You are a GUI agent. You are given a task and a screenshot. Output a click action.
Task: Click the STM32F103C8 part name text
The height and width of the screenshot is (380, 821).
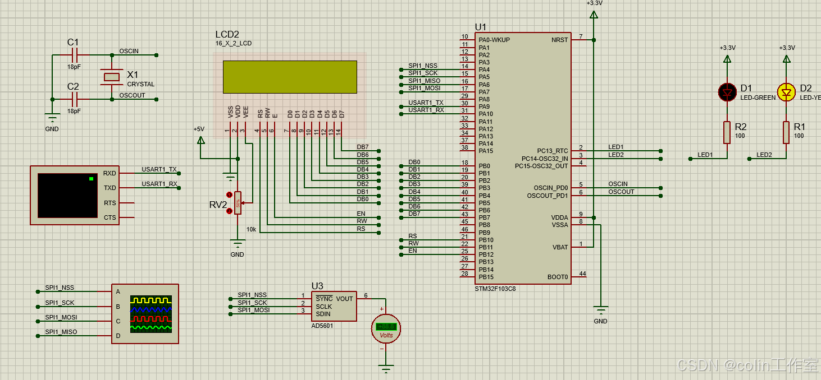pyautogui.click(x=495, y=289)
